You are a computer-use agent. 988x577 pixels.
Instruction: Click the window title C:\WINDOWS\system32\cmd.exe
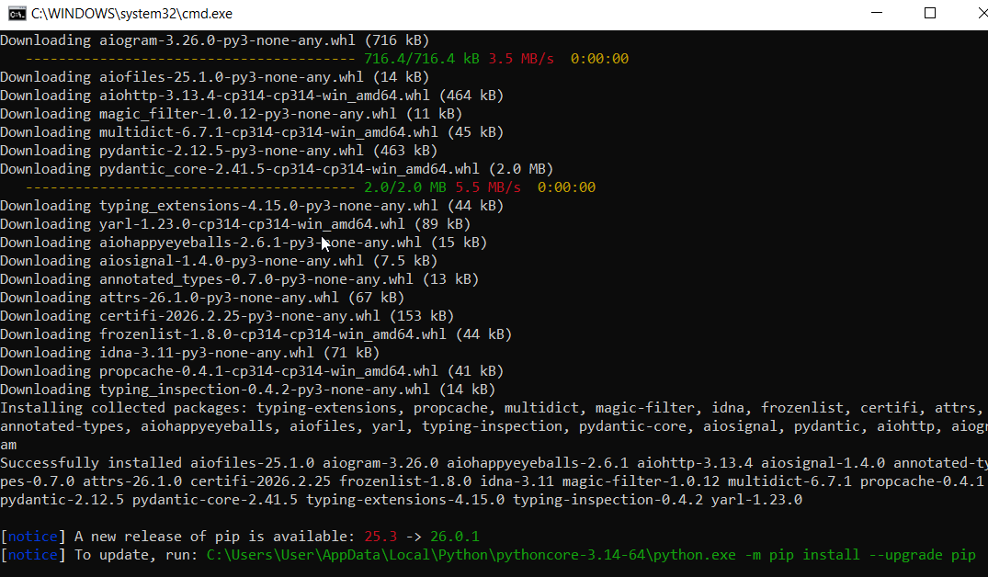[131, 13]
